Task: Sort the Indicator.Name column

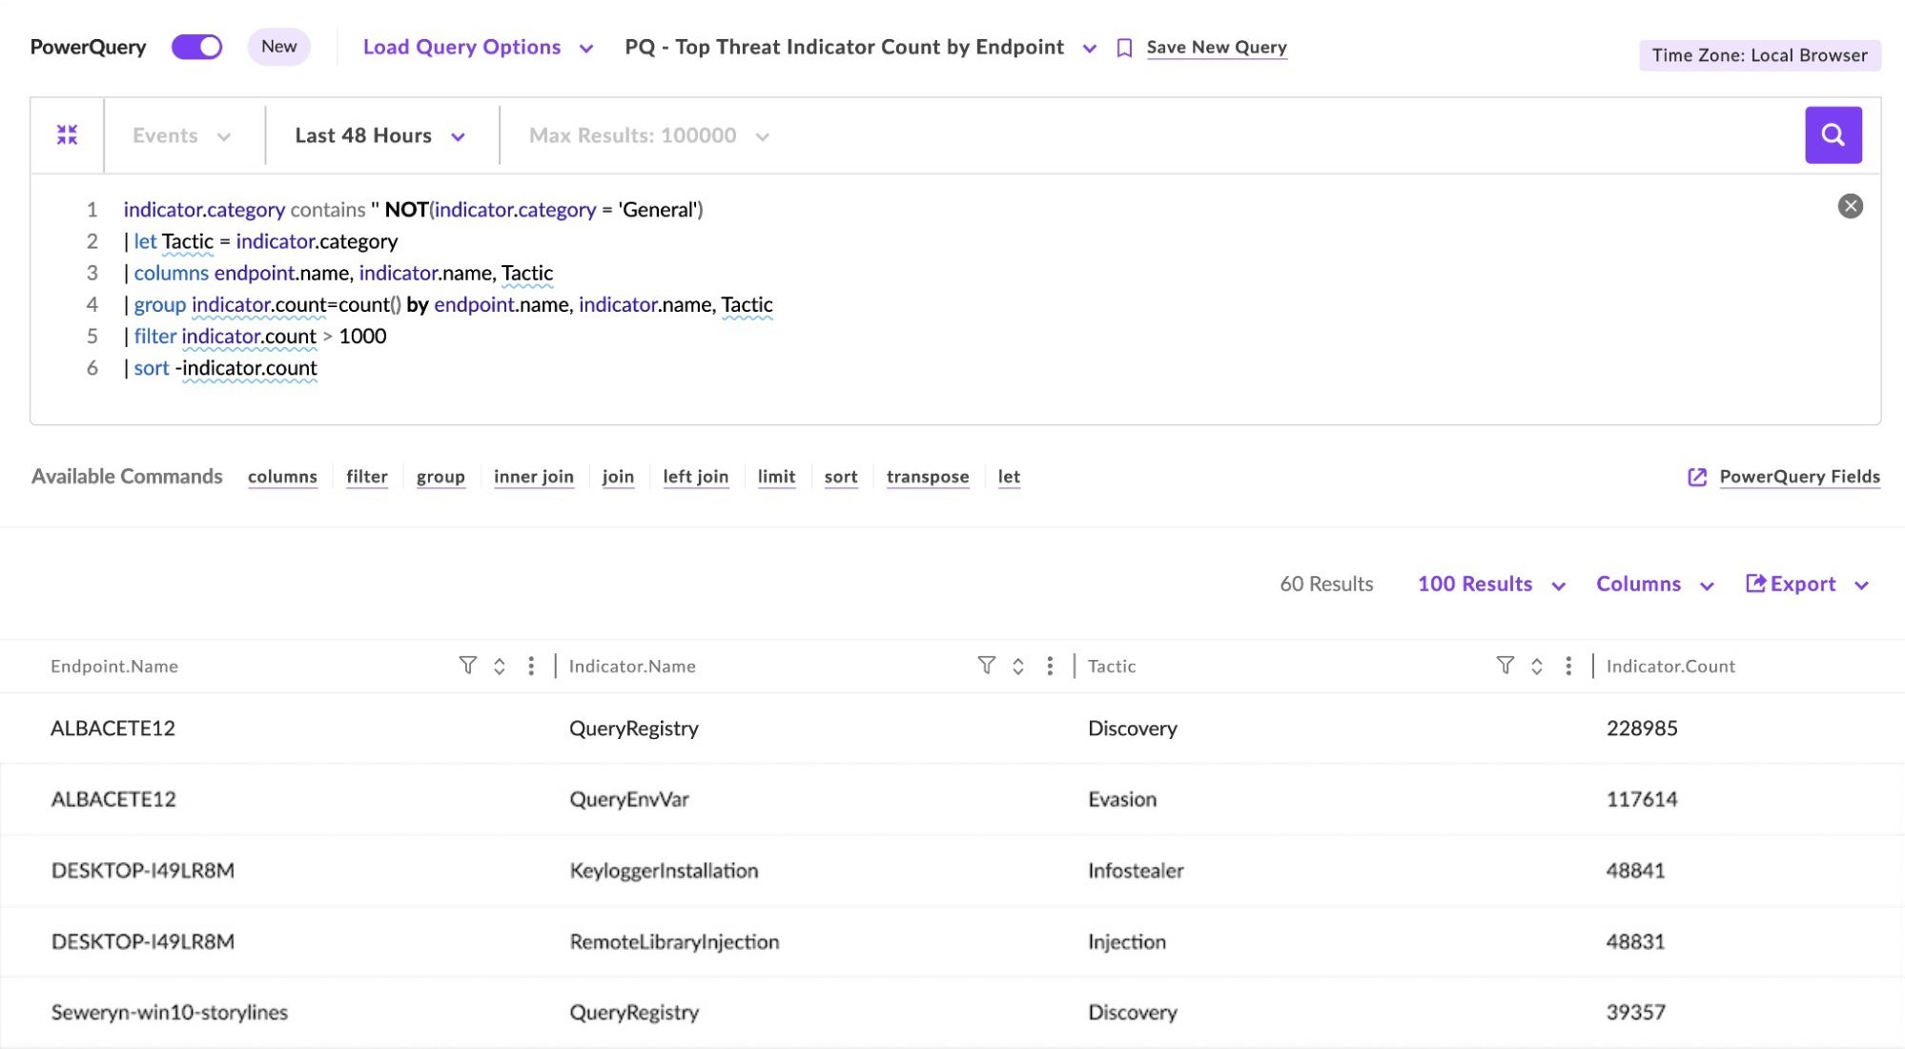Action: (1017, 666)
